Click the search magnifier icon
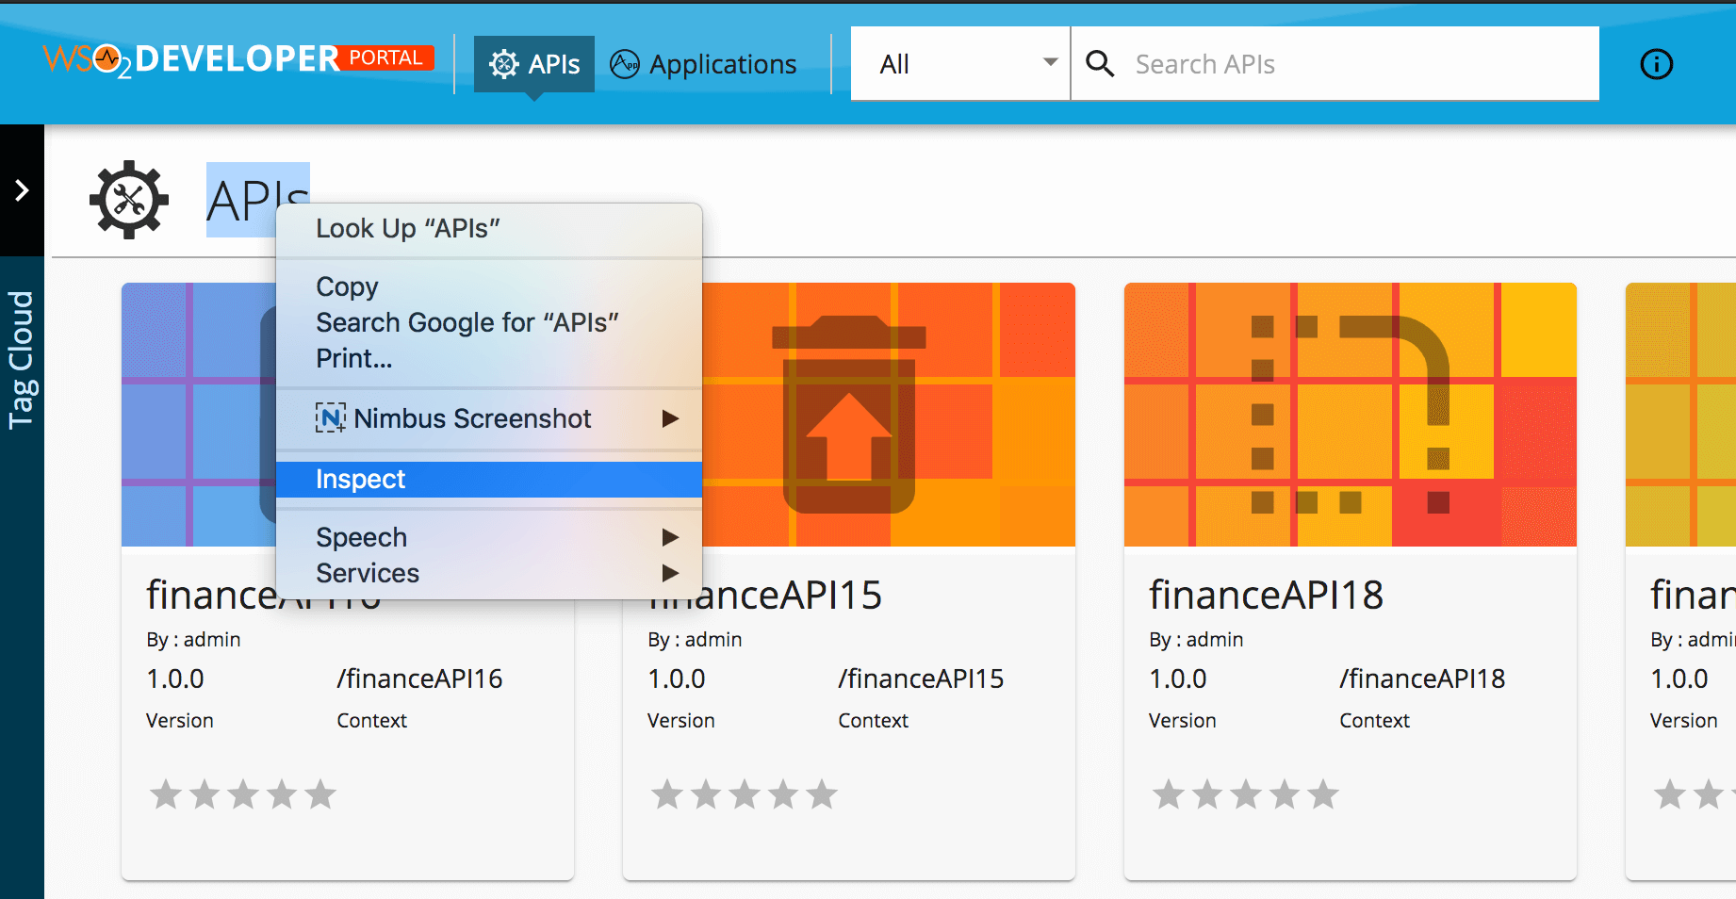The height and width of the screenshot is (899, 1736). tap(1100, 64)
